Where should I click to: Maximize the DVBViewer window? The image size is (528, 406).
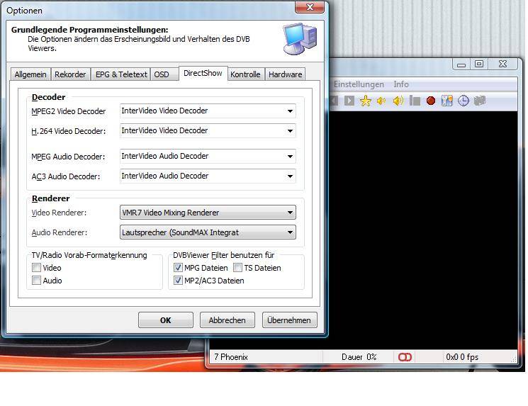(479, 64)
